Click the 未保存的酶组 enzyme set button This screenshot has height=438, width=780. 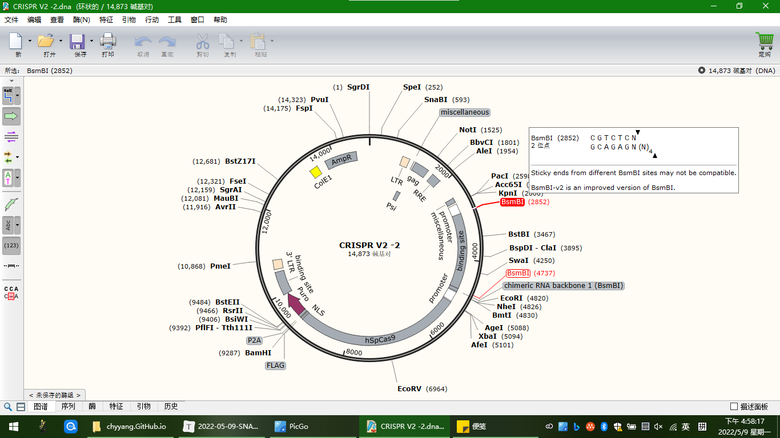pos(55,395)
